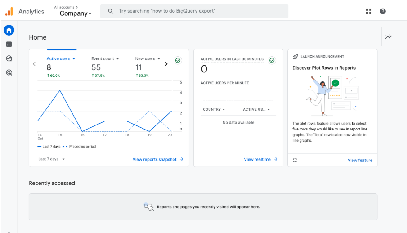Viewport: 407px width, 233px height.
Task: Open the Reports bar-chart sidebar icon
Action: (9, 45)
